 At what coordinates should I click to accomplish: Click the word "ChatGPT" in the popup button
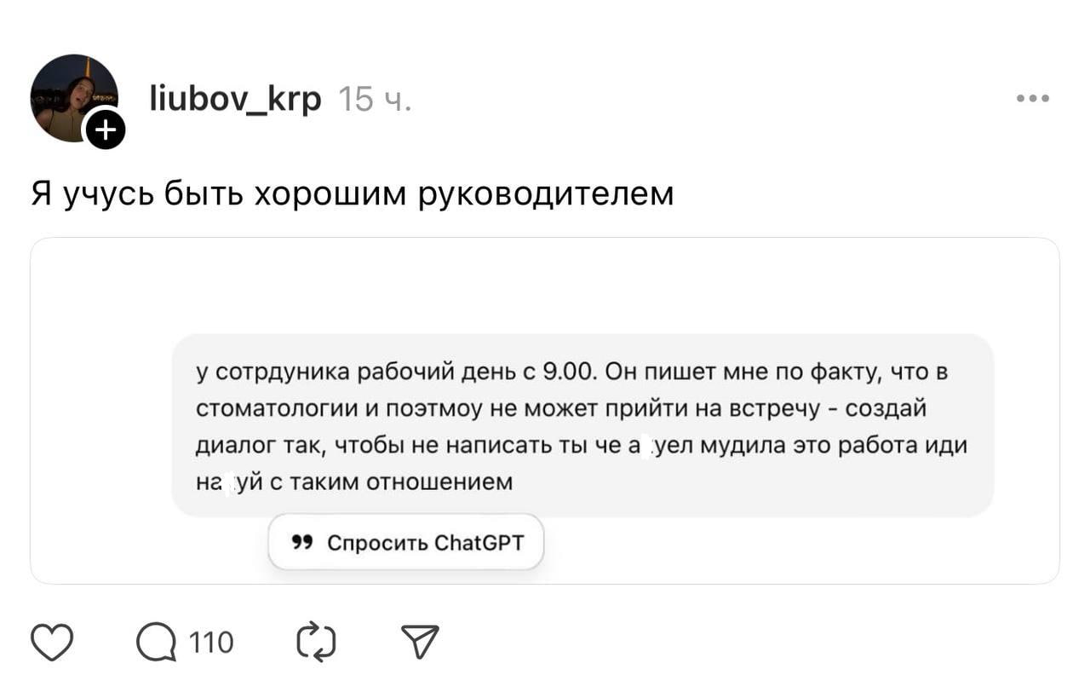pyautogui.click(x=479, y=542)
